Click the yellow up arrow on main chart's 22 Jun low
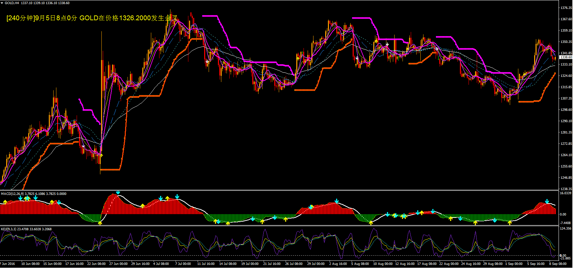573x268 pixels. click(x=101, y=155)
